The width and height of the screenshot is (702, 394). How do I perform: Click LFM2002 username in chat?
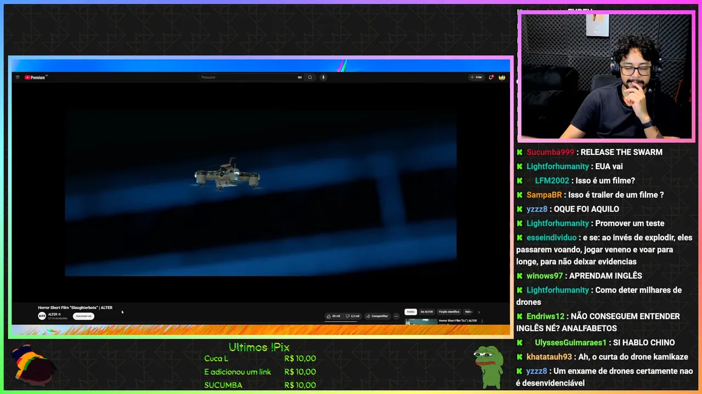[x=552, y=181]
